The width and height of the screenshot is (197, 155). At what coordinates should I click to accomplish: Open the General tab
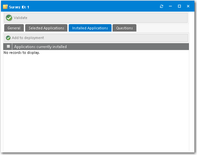tap(14, 28)
